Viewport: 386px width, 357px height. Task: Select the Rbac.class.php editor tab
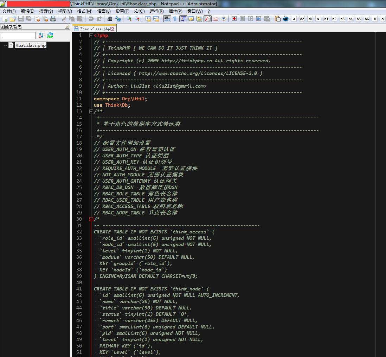click(95, 29)
